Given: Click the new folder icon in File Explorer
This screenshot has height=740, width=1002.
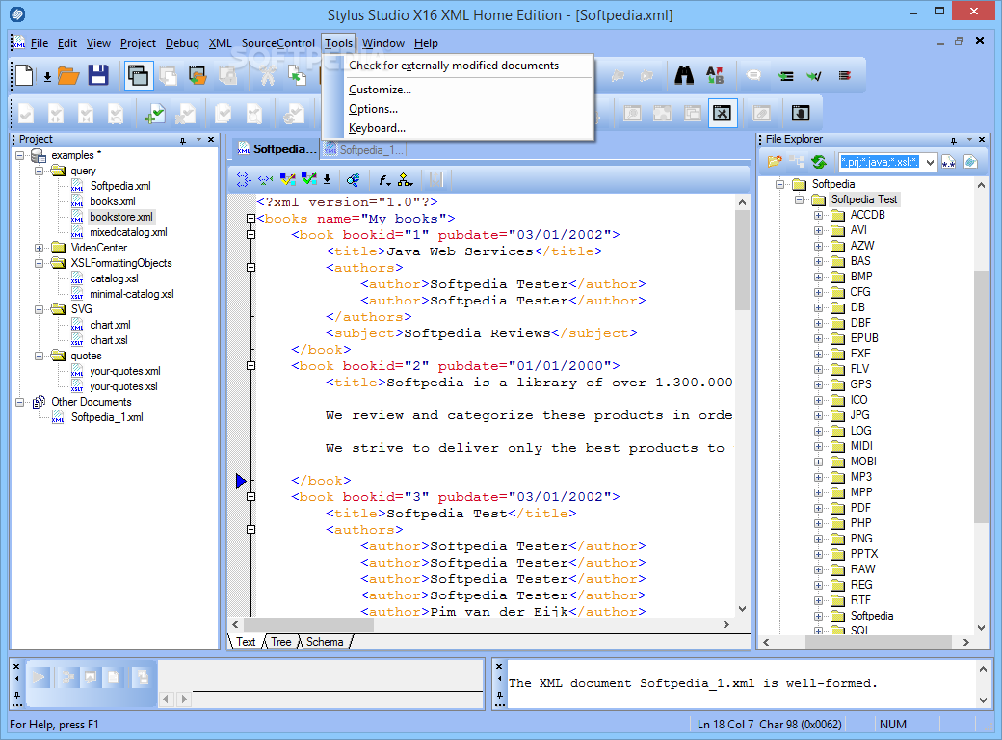Looking at the screenshot, I should [775, 162].
